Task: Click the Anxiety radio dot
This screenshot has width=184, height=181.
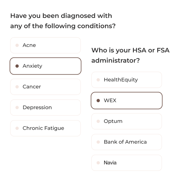Action: click(17, 66)
